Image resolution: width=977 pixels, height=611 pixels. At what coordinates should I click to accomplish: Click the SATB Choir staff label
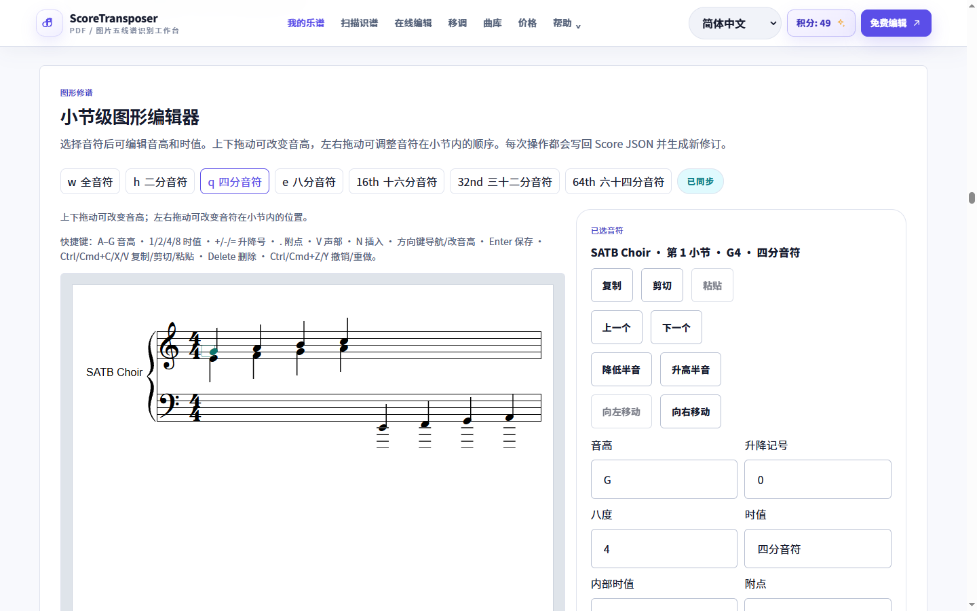click(114, 372)
